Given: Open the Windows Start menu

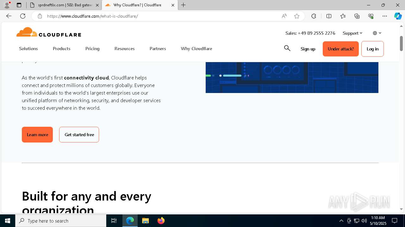Looking at the screenshot, I should tap(8, 221).
